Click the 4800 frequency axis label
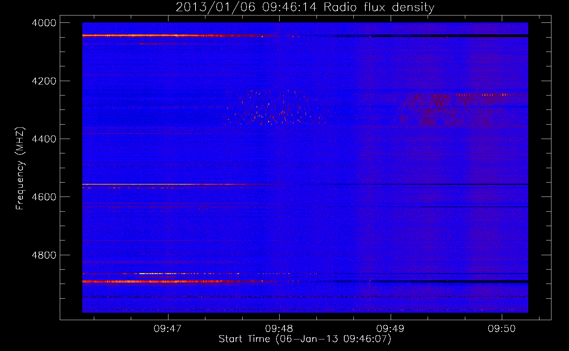Image resolution: width=569 pixels, height=351 pixels. point(44,255)
